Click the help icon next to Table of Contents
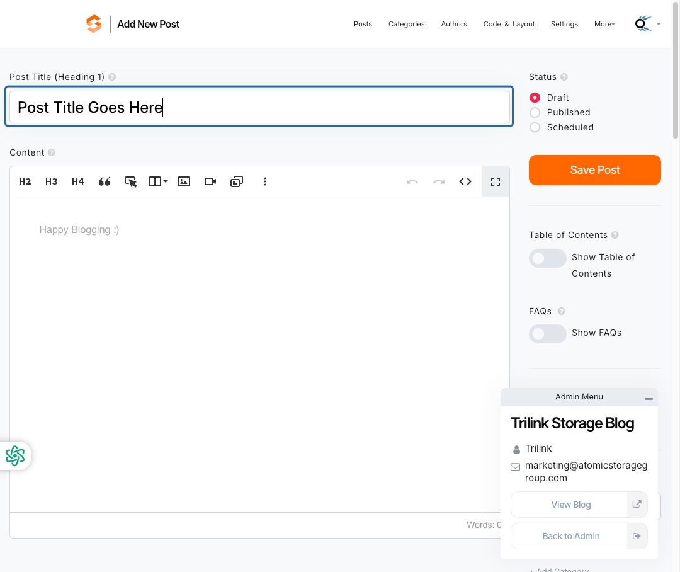The width and height of the screenshot is (680, 572). coord(615,235)
